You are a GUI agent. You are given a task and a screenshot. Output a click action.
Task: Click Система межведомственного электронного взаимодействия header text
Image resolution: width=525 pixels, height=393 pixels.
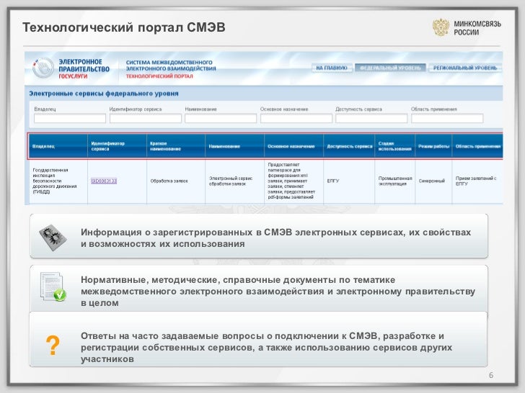pos(171,65)
